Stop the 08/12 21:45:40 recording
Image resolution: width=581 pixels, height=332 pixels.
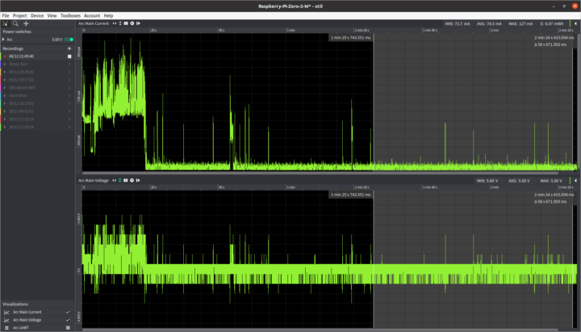pyautogui.click(x=69, y=57)
